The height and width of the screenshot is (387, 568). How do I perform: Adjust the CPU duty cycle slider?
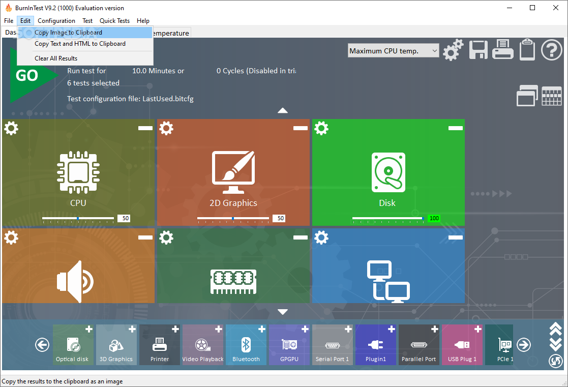78,219
